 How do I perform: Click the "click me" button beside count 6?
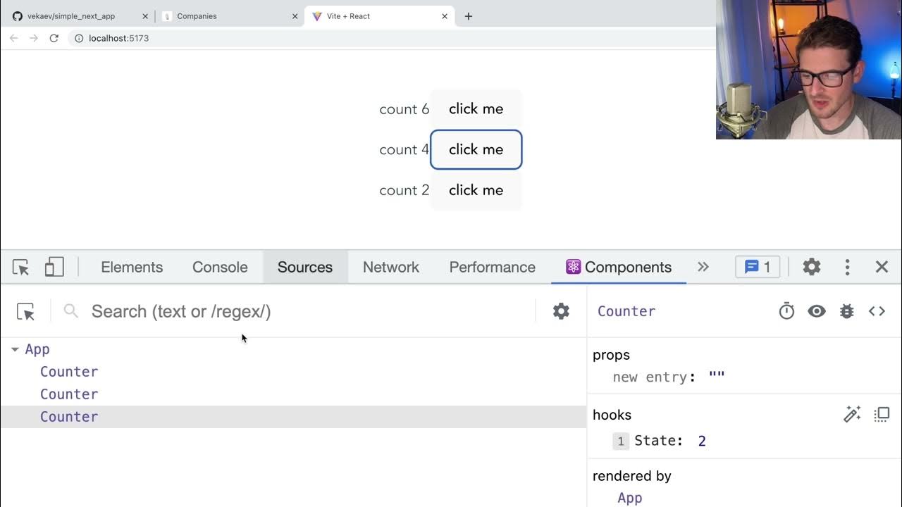tap(476, 109)
